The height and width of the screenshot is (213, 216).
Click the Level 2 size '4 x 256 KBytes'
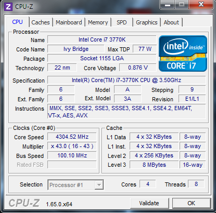[154, 155]
